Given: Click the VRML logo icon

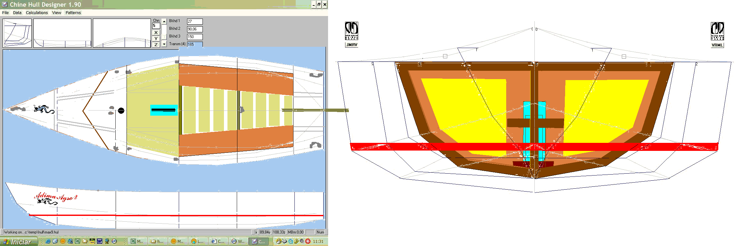Looking at the screenshot, I should point(717,35).
